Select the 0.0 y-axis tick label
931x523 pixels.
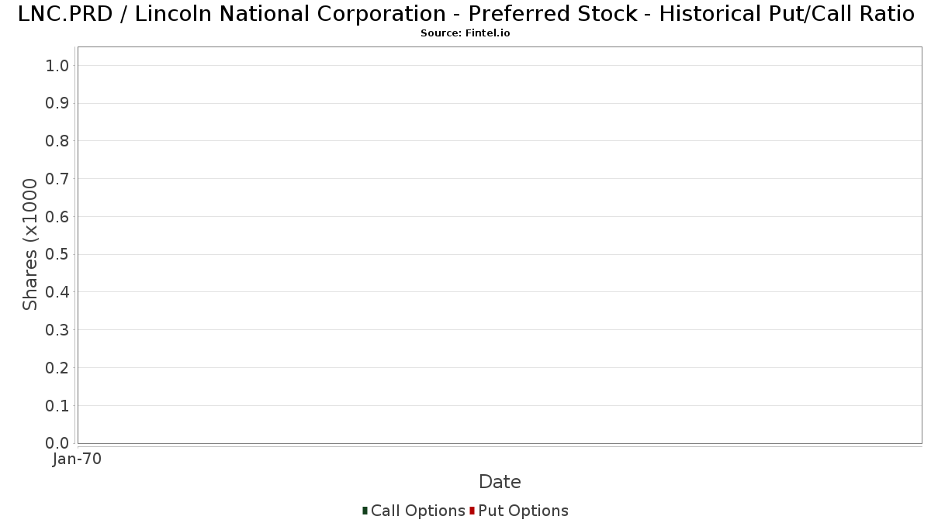[x=58, y=443]
